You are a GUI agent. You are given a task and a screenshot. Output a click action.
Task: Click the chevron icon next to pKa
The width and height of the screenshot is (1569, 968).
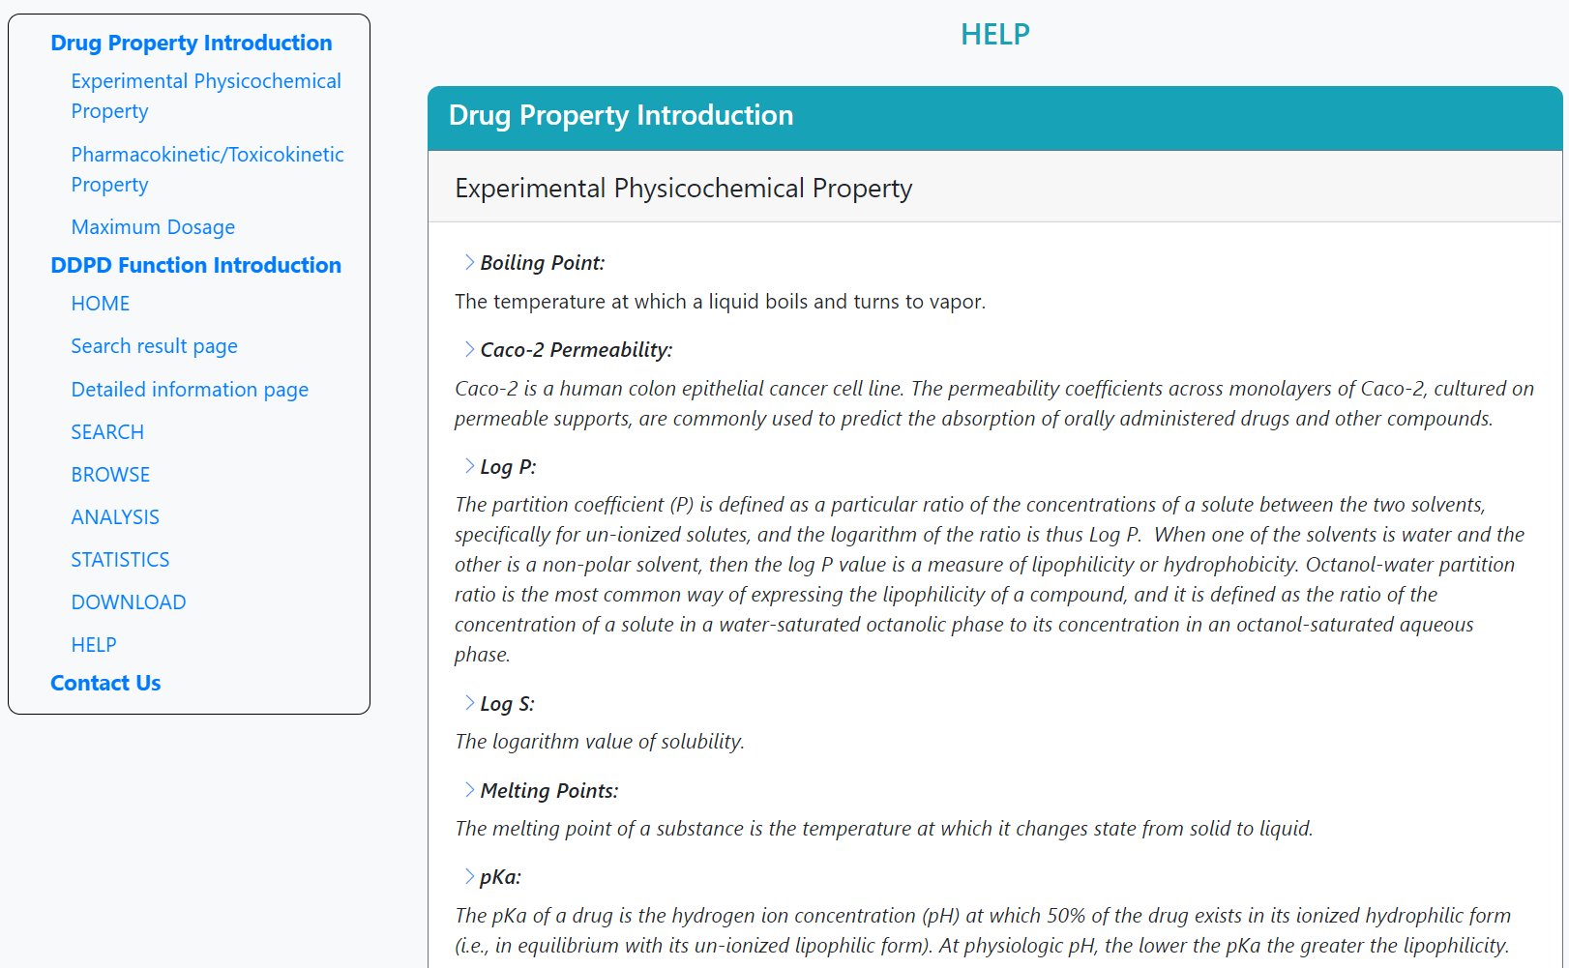click(x=469, y=876)
